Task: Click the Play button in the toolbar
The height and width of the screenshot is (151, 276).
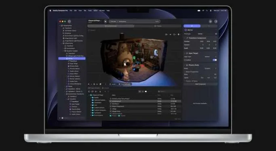Action: (105, 21)
